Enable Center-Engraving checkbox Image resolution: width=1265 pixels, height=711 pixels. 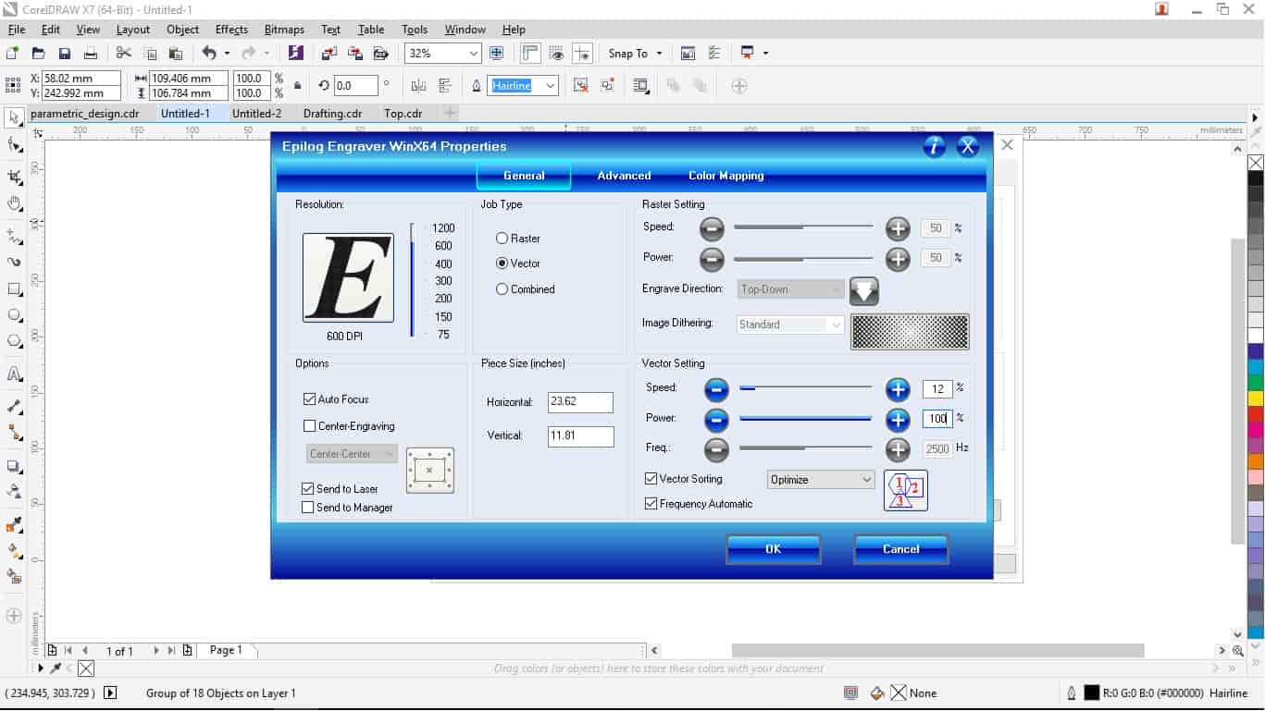tap(309, 426)
